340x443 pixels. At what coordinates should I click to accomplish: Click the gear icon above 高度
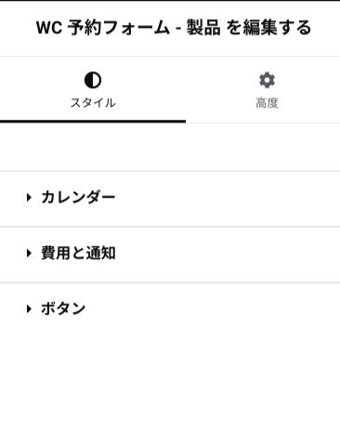267,80
